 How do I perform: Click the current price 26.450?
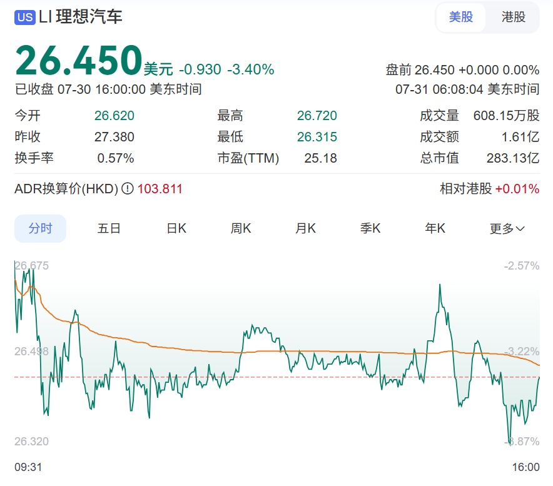coord(79,60)
